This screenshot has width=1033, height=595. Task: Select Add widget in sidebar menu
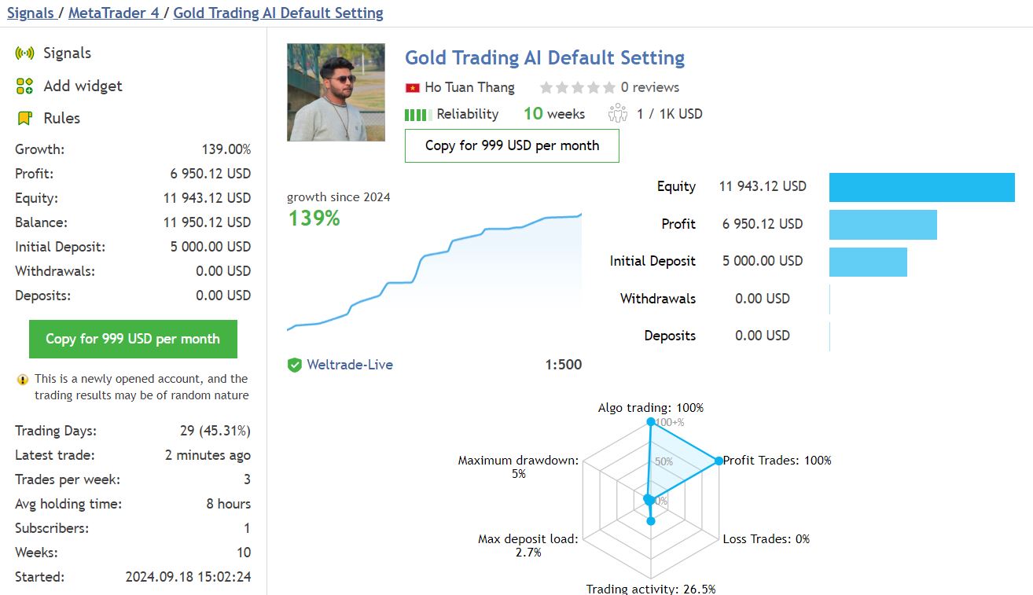pos(83,86)
